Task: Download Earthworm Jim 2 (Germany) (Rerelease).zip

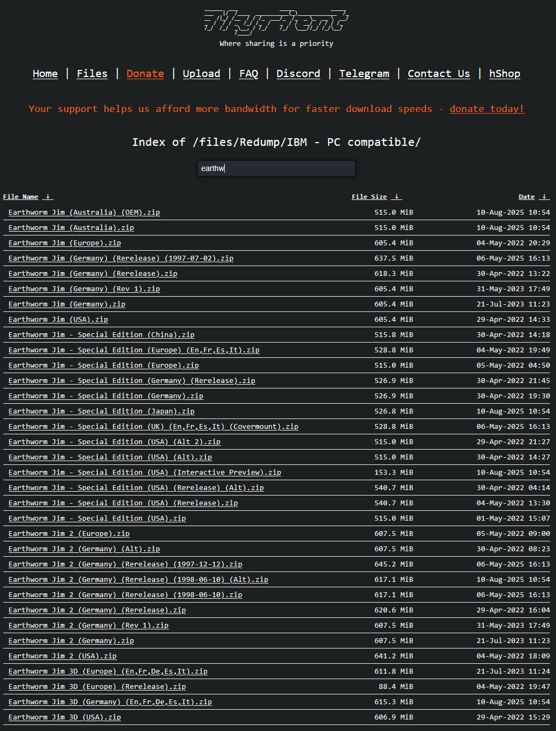Action: 97,610
